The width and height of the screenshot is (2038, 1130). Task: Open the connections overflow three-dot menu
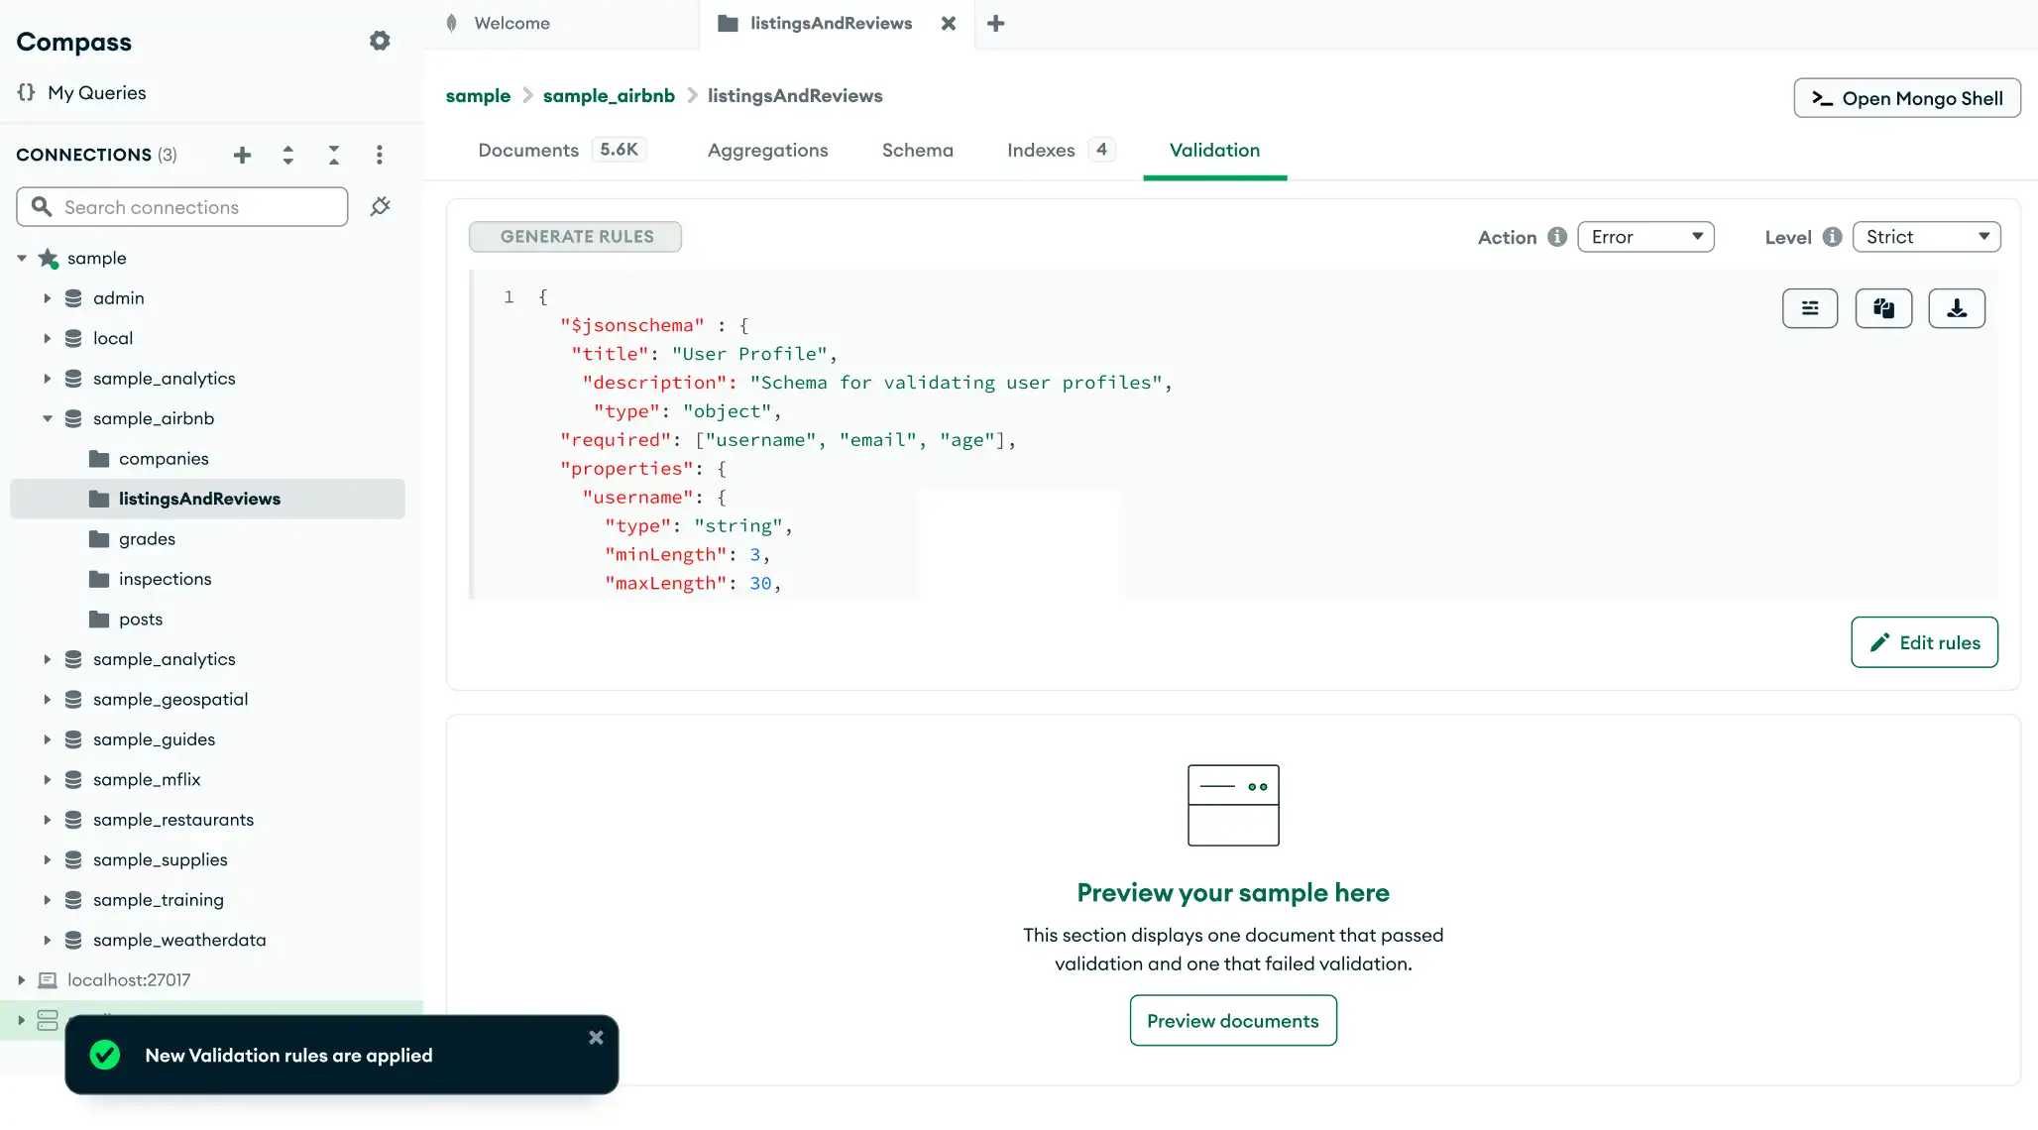[380, 155]
